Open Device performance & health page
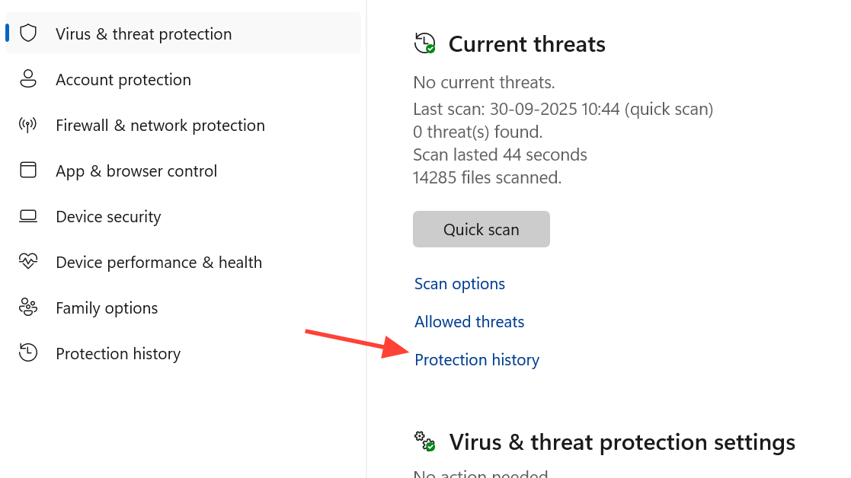 (158, 263)
